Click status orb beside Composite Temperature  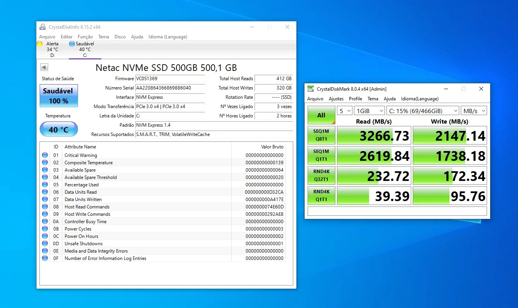(45, 163)
